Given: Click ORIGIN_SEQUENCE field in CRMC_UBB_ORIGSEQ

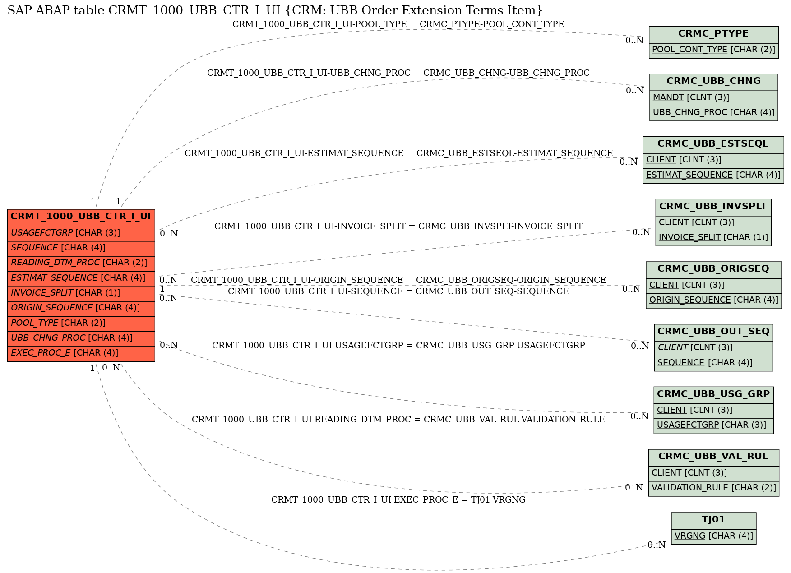Looking at the screenshot, I should tap(713, 300).
